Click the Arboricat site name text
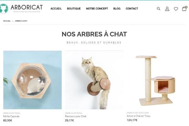This screenshot has width=189, height=126. (27, 7)
